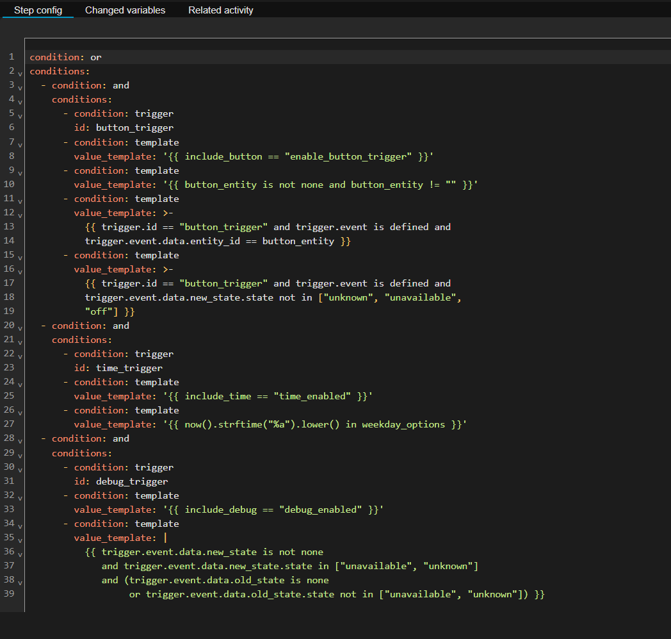Collapse the fold arrow on line 5

[20, 117]
